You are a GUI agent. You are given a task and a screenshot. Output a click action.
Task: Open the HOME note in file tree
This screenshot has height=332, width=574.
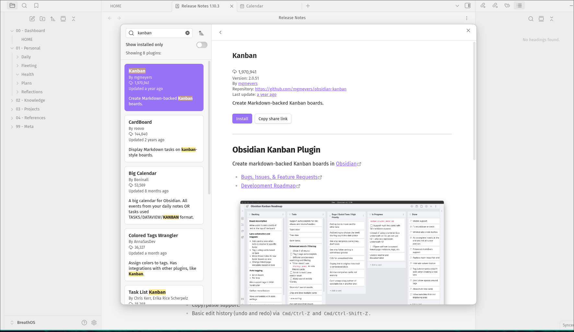pos(27,40)
